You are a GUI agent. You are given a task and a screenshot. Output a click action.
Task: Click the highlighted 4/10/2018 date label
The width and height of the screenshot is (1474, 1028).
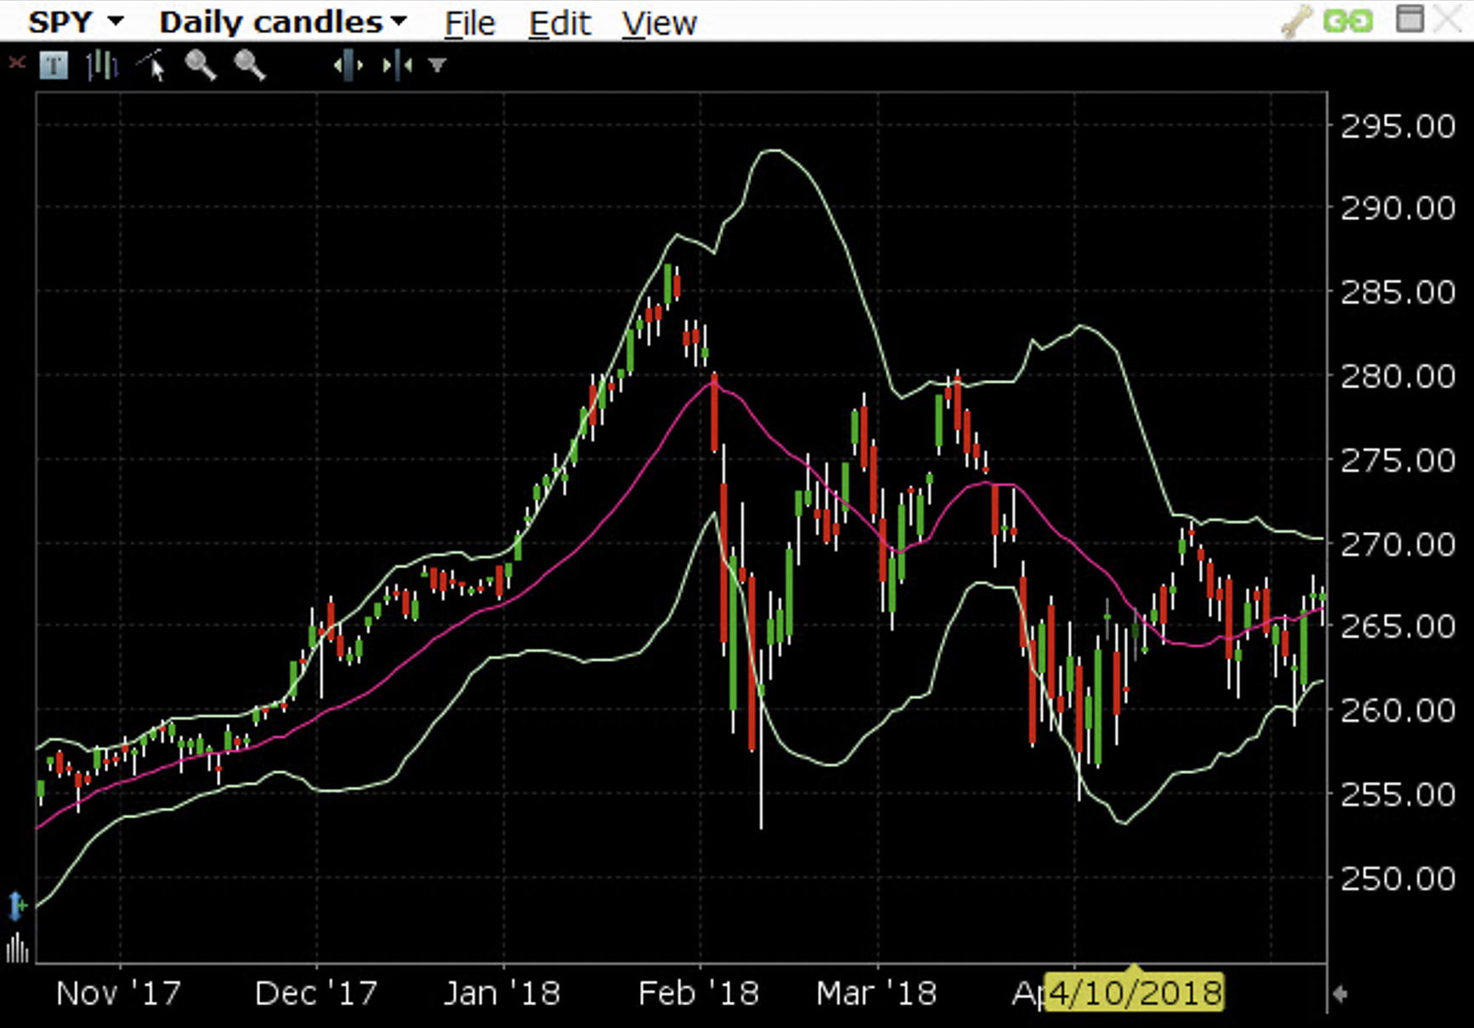coord(1137,991)
